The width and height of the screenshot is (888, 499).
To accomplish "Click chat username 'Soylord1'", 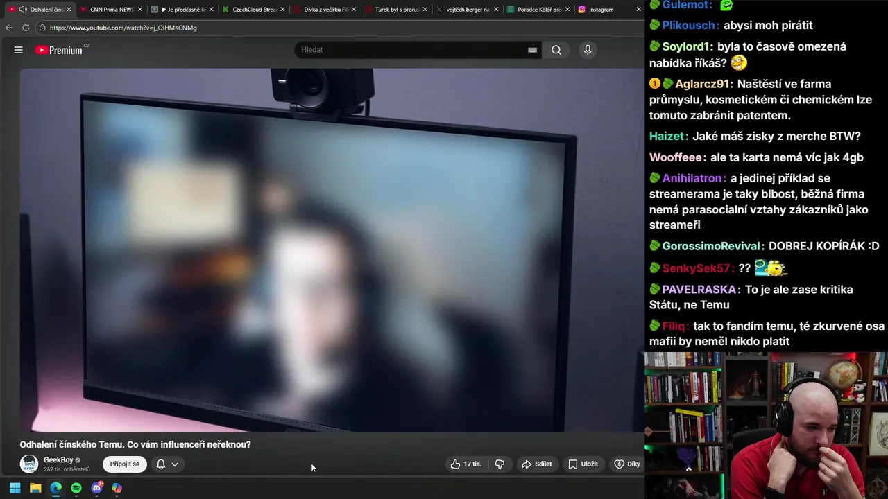I will tap(687, 47).
